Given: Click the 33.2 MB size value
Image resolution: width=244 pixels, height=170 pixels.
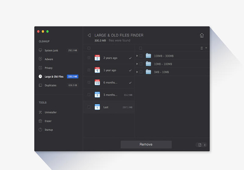Looking at the screenshot, I should click(128, 95).
